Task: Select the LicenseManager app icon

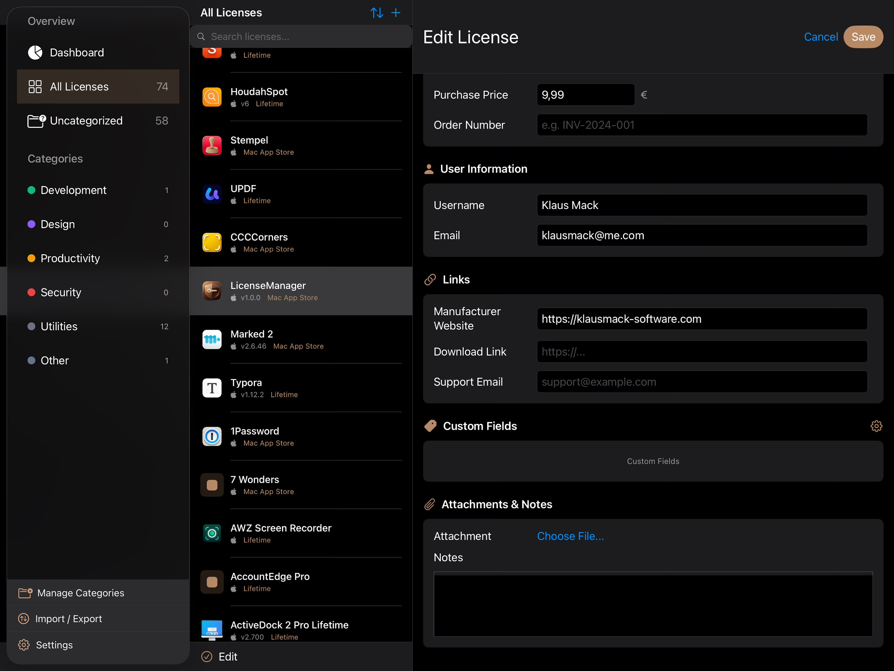Action: tap(212, 291)
